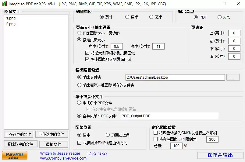Click the 高度 (英寸) field showing 11
245x162 pixels.
click(x=158, y=46)
